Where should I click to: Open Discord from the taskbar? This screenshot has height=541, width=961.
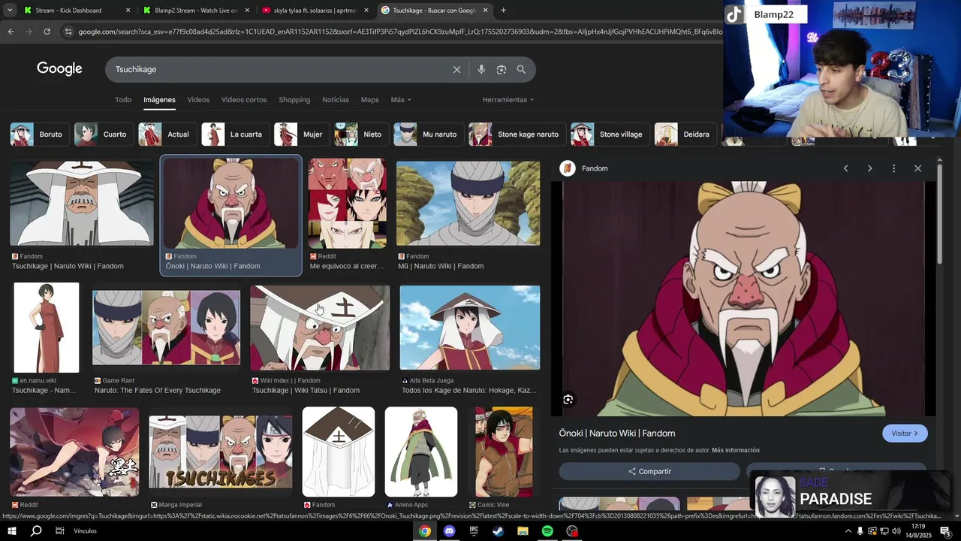pyautogui.click(x=449, y=531)
